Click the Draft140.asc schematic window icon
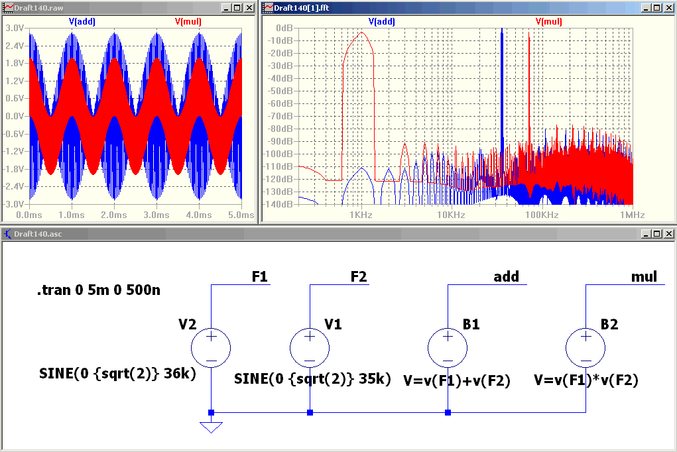Image resolution: width=677 pixels, height=452 pixels. point(8,234)
